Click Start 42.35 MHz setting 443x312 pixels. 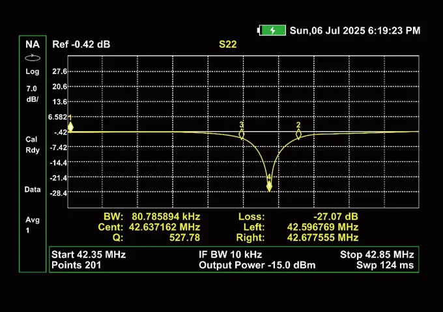coord(89,255)
